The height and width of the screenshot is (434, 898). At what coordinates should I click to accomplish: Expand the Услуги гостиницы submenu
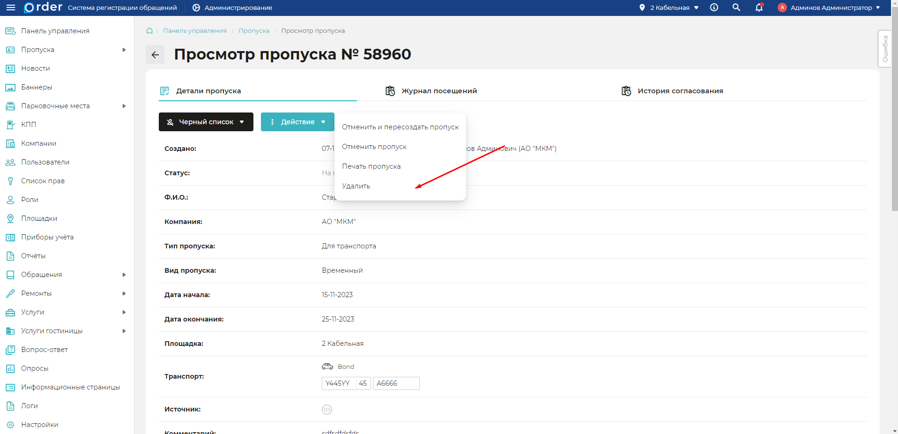[x=124, y=331]
